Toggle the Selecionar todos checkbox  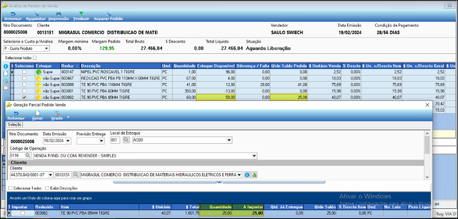tap(35, 58)
